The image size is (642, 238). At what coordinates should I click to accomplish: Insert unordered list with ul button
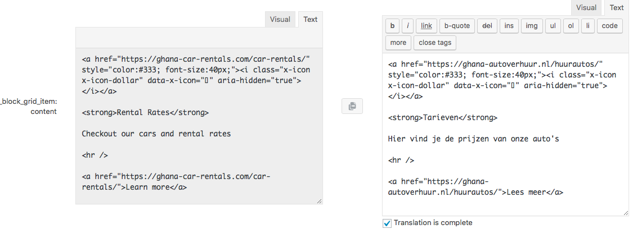[x=553, y=26]
